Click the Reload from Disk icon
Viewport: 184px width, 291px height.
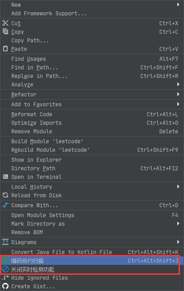(x=5, y=195)
